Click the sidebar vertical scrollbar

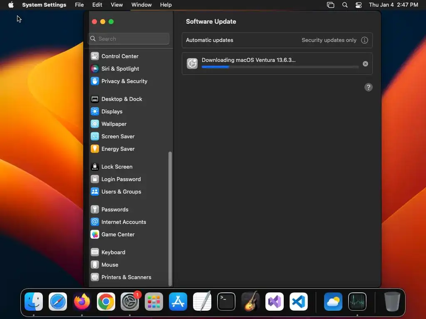coord(170,218)
